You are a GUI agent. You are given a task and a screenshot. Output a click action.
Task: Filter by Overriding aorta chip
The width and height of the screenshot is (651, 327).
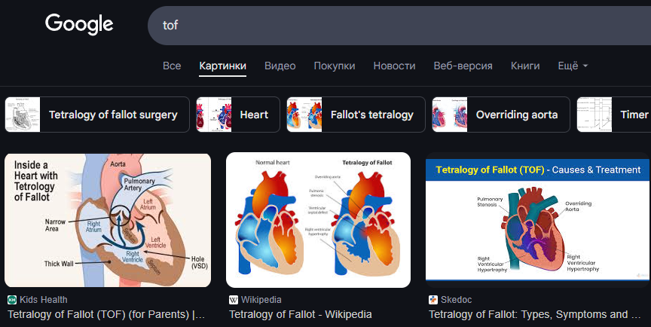click(500, 115)
